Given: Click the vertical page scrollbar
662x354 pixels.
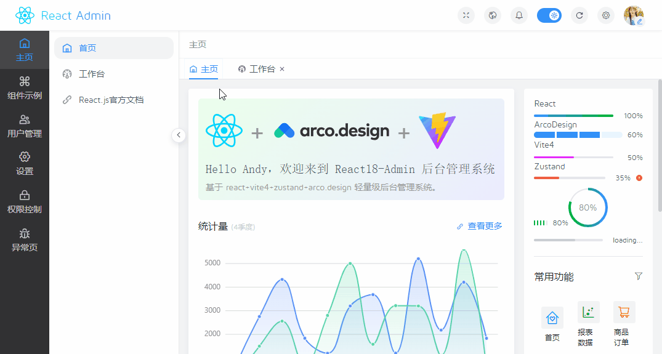Looking at the screenshot, I should (x=660, y=145).
